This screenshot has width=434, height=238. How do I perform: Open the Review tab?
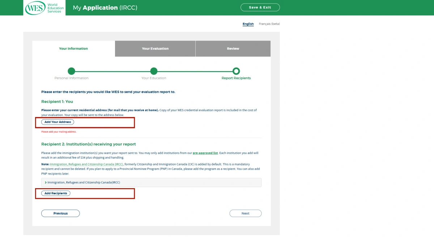click(x=233, y=48)
